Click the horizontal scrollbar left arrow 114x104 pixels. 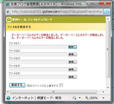(x=8, y=92)
